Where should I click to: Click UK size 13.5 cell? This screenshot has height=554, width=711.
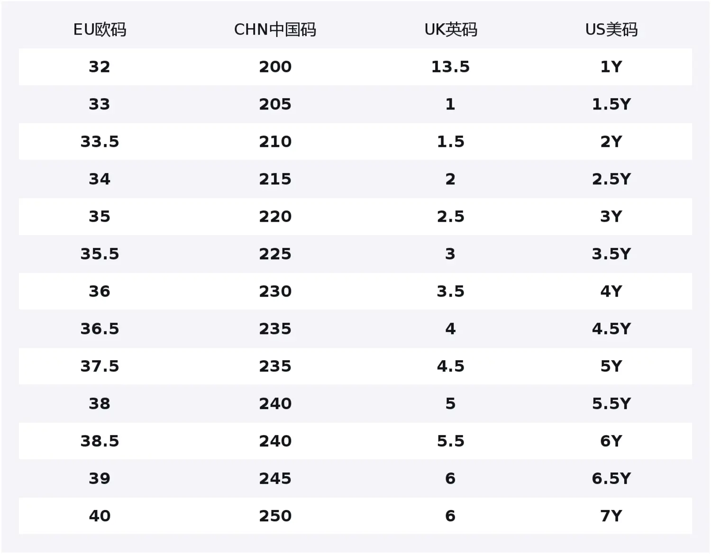[x=450, y=67]
